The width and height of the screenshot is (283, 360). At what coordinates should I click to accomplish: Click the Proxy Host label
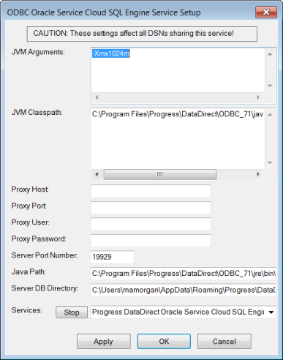tap(30, 190)
